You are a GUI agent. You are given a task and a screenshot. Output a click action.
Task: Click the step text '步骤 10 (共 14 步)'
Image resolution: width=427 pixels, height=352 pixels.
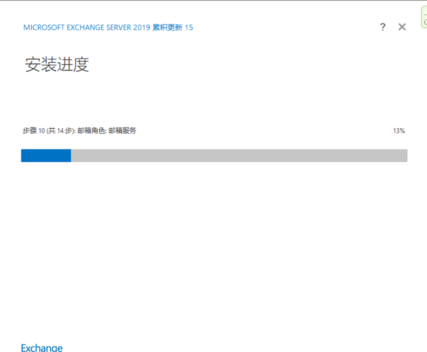click(x=48, y=131)
